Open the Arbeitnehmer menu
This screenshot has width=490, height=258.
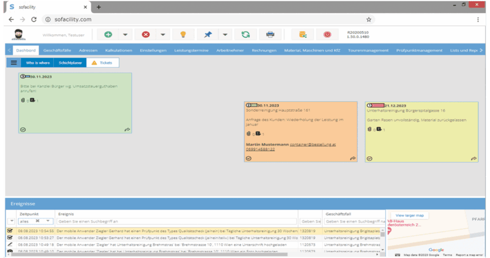coord(230,50)
